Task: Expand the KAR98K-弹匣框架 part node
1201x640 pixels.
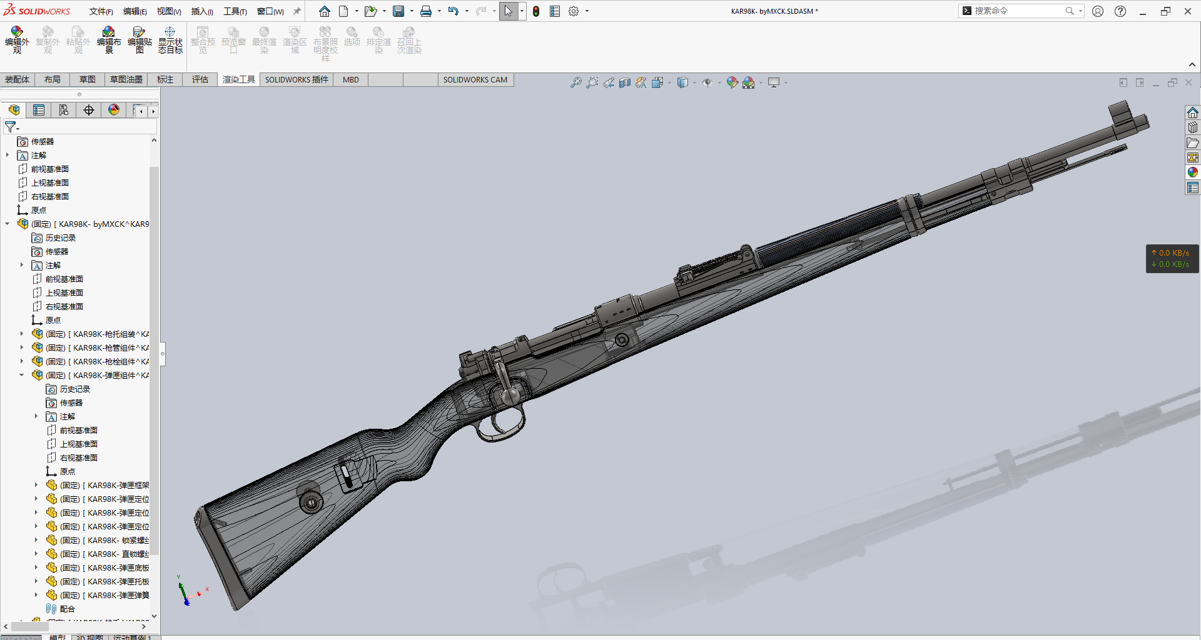Action: pyautogui.click(x=36, y=485)
